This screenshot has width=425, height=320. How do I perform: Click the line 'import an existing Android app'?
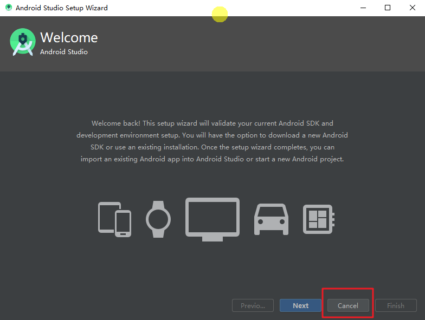212,159
